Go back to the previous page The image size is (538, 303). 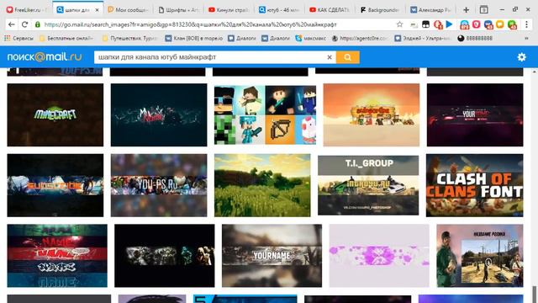pos(11,24)
